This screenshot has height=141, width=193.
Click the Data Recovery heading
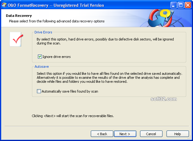pyautogui.click(x=19, y=16)
